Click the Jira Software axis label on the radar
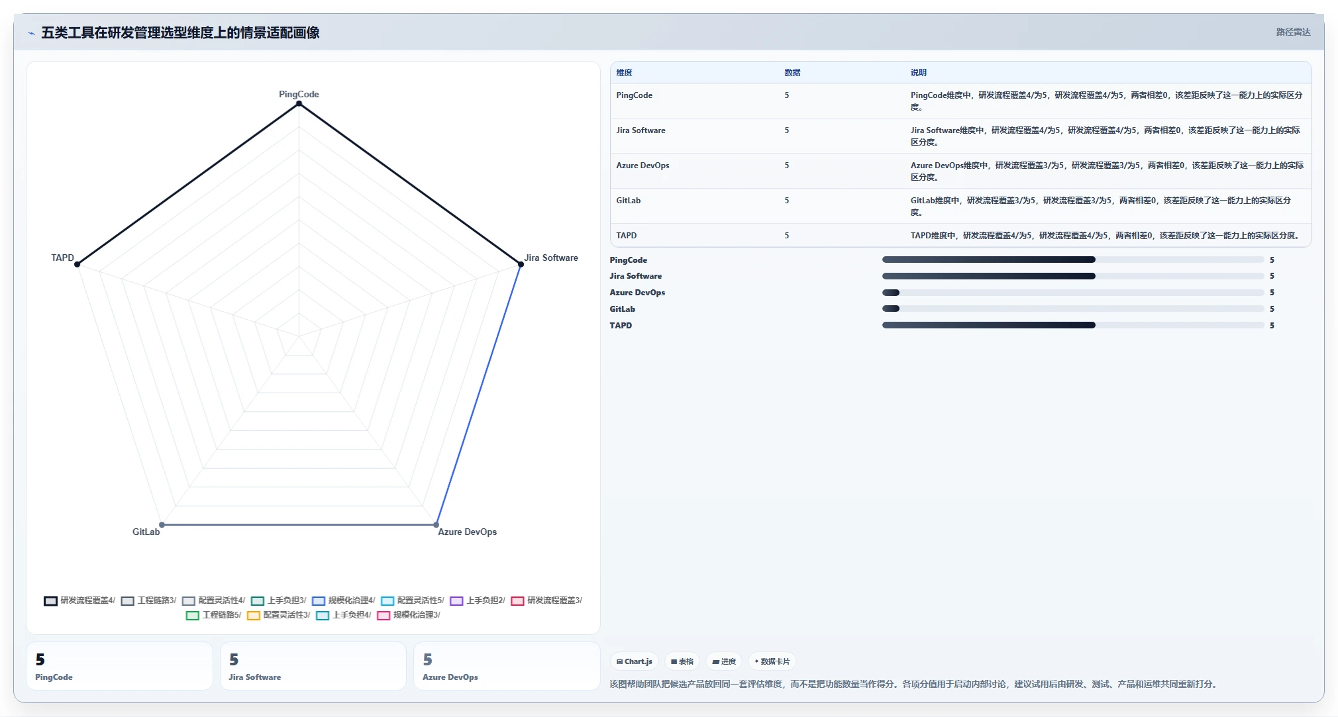This screenshot has height=717, width=1338. tap(551, 258)
